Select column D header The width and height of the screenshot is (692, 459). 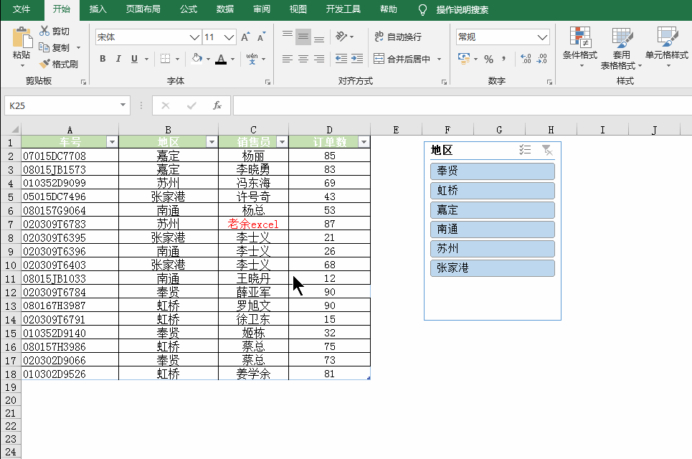click(x=329, y=130)
